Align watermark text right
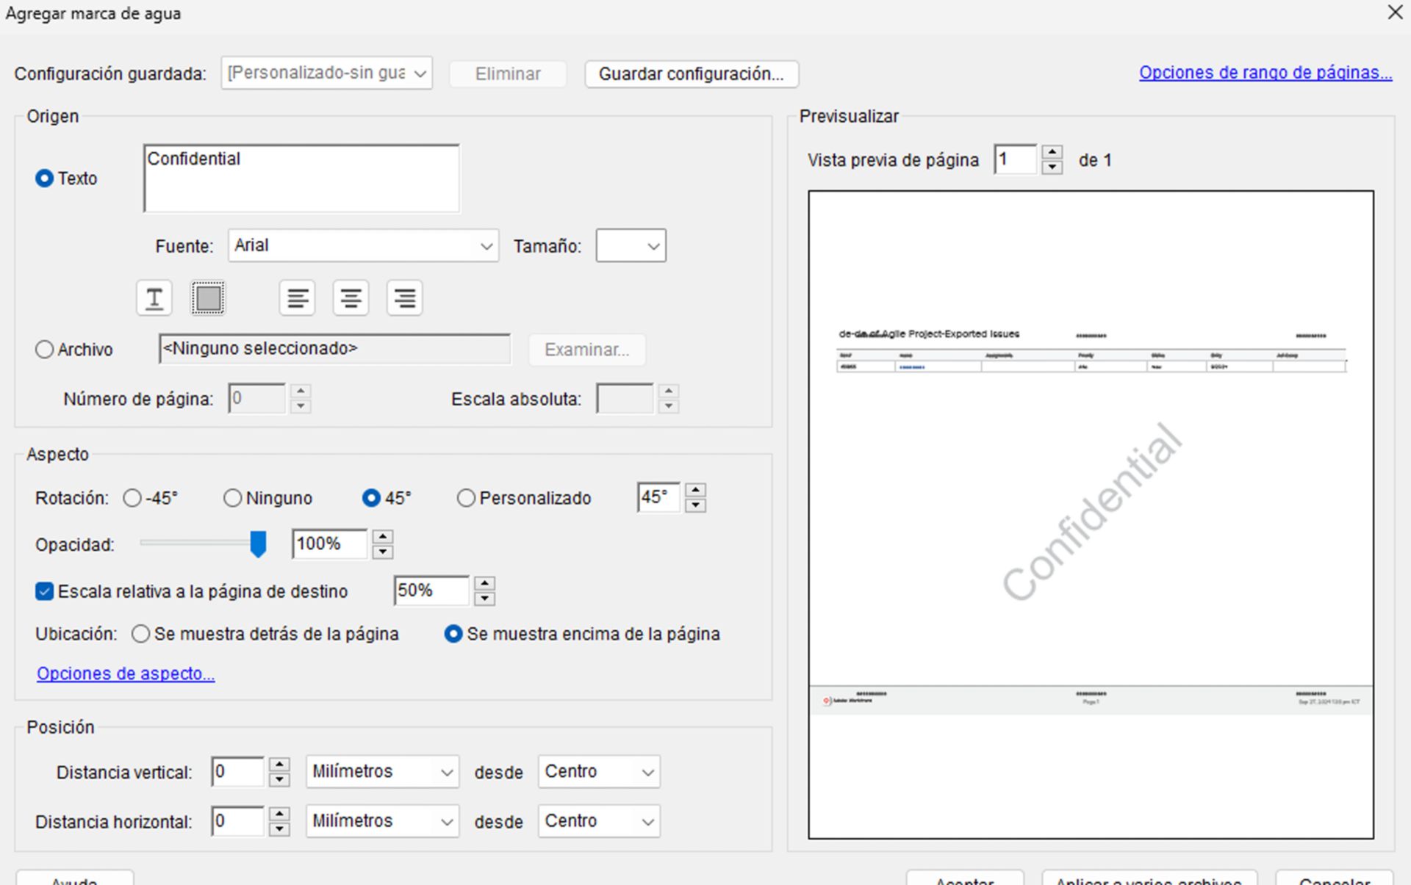 pyautogui.click(x=404, y=298)
